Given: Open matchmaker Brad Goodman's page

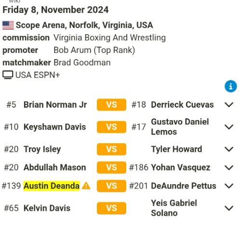Looking at the screenshot, I should pos(82,63).
